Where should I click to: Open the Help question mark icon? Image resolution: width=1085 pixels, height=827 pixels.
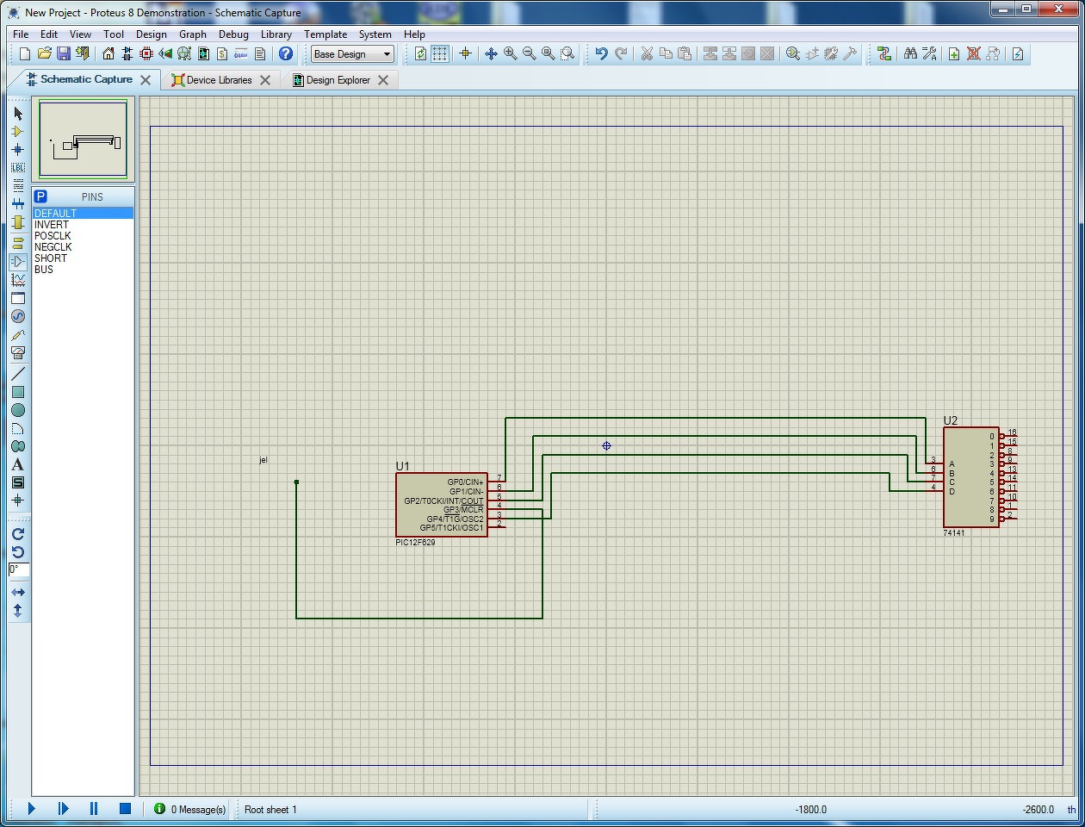286,53
